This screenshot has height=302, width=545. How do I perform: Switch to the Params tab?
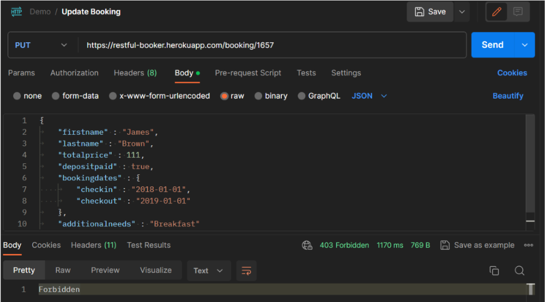21,73
